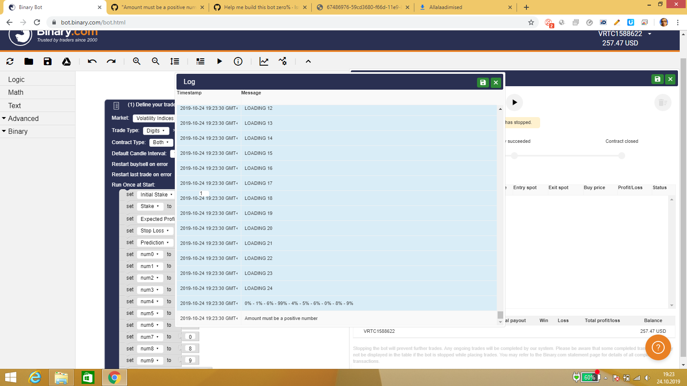
Task: Open the chart view icon
Action: 264,61
